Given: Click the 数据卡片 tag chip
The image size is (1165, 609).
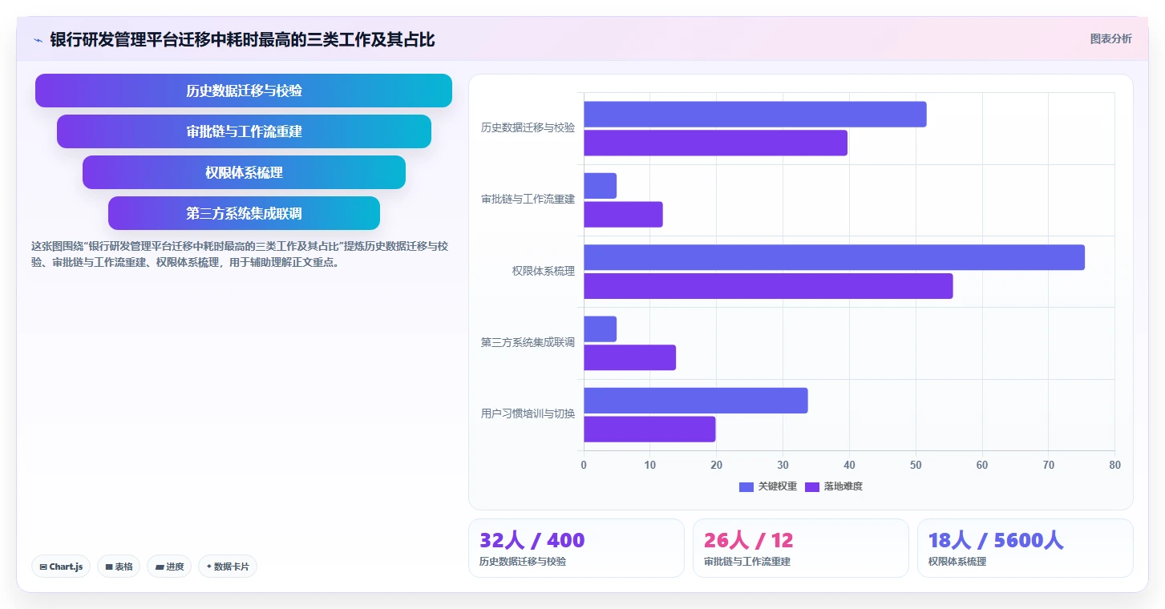Looking at the screenshot, I should coord(228,567).
